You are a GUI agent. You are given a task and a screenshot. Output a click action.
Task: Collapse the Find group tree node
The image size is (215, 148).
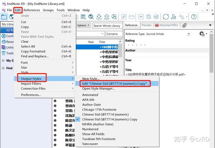(x=3, y=68)
